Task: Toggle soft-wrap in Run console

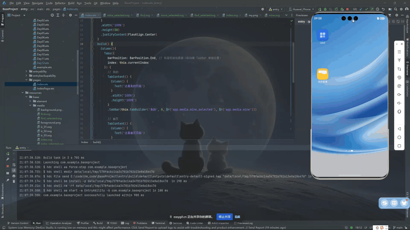Action: click(x=14, y=165)
